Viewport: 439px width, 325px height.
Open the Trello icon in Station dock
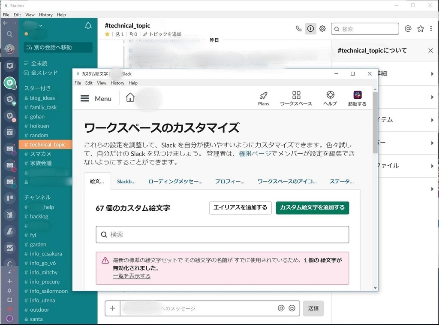point(10,198)
